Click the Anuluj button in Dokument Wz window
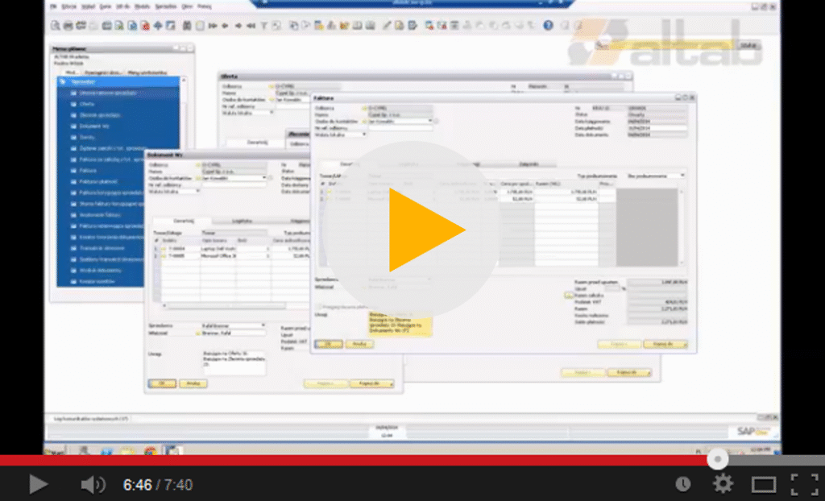The height and width of the screenshot is (501, 825). [193, 384]
